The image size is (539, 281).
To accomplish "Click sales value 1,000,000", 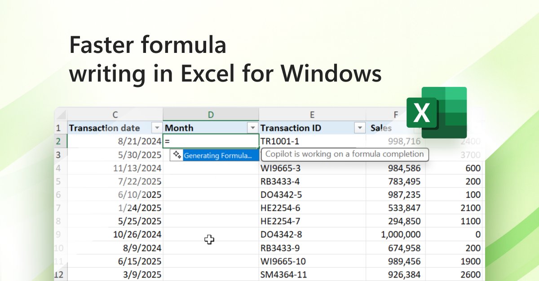I will pos(396,234).
